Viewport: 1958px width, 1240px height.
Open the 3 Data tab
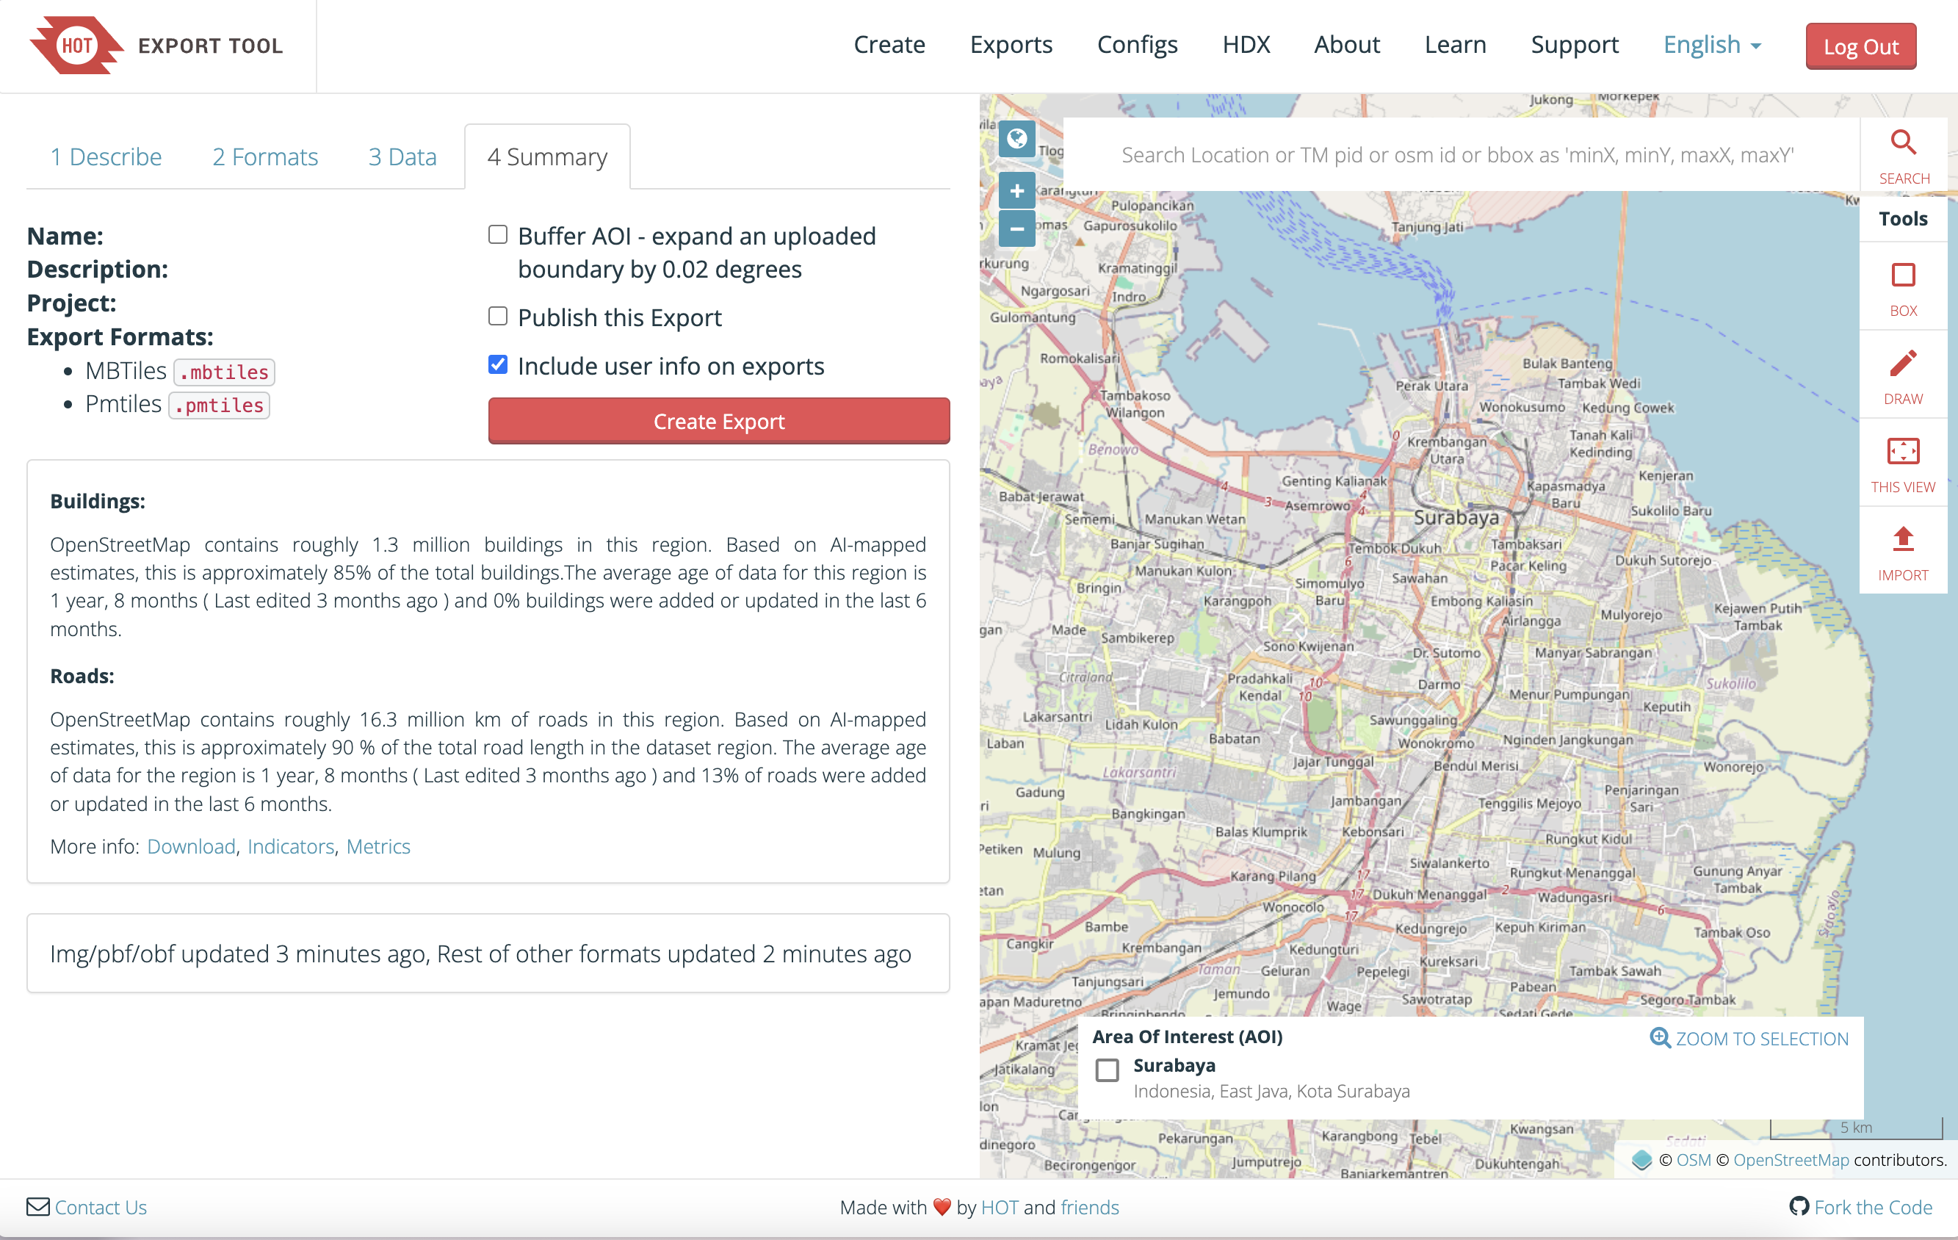click(x=402, y=157)
